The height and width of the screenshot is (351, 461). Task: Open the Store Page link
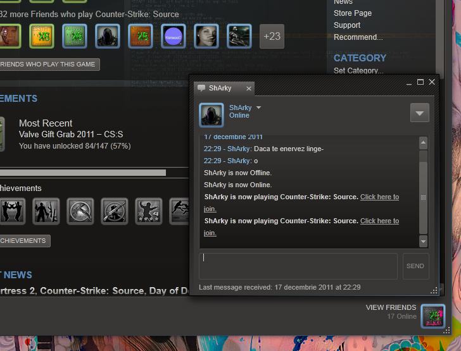(353, 13)
